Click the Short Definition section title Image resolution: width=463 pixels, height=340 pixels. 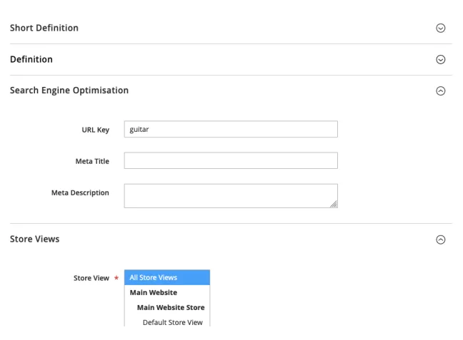(44, 28)
